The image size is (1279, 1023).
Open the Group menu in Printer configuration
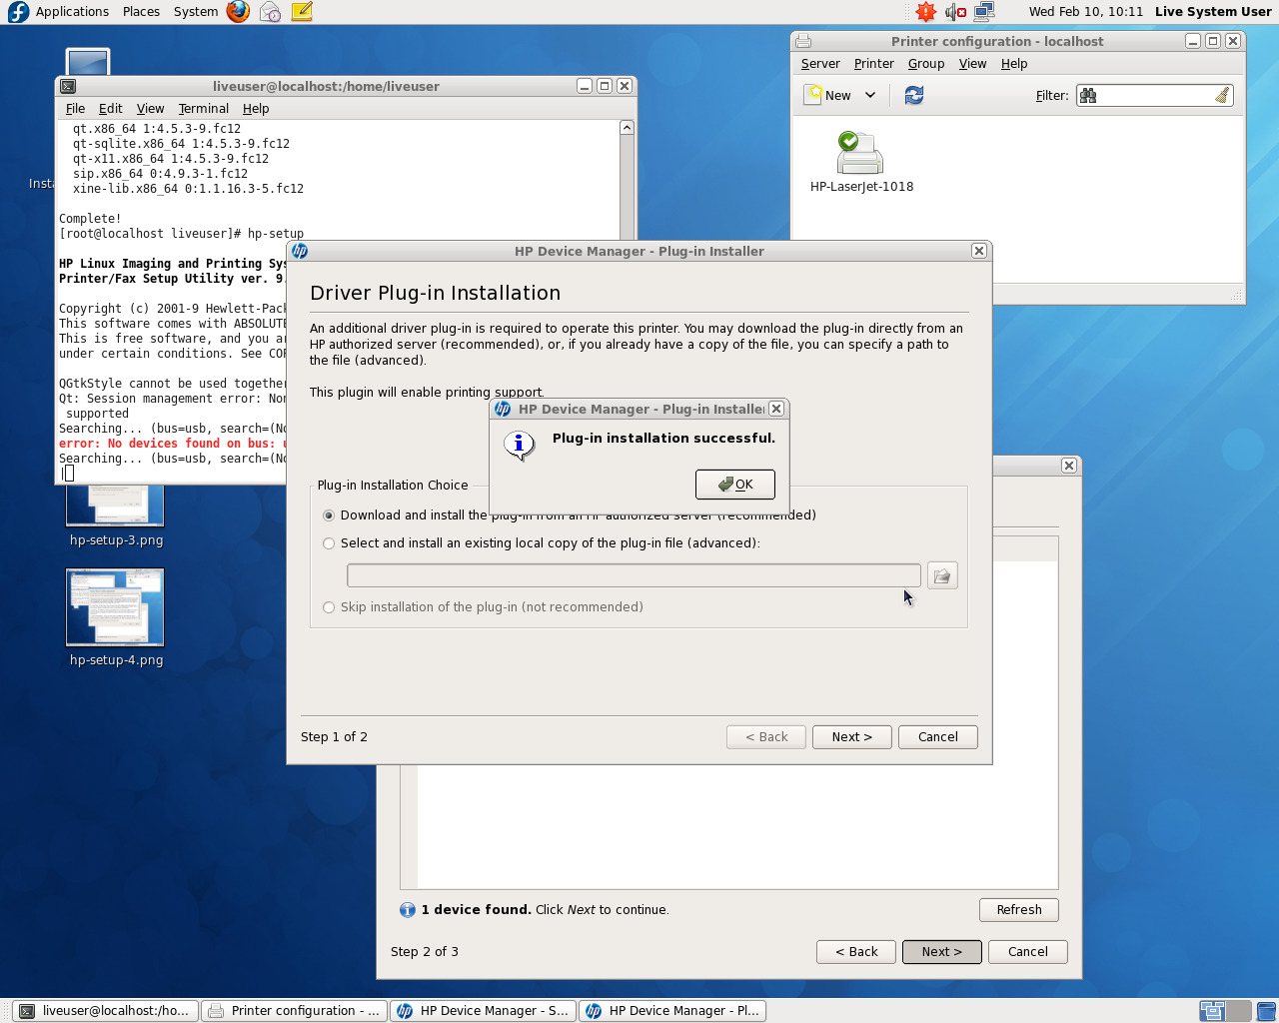point(925,64)
